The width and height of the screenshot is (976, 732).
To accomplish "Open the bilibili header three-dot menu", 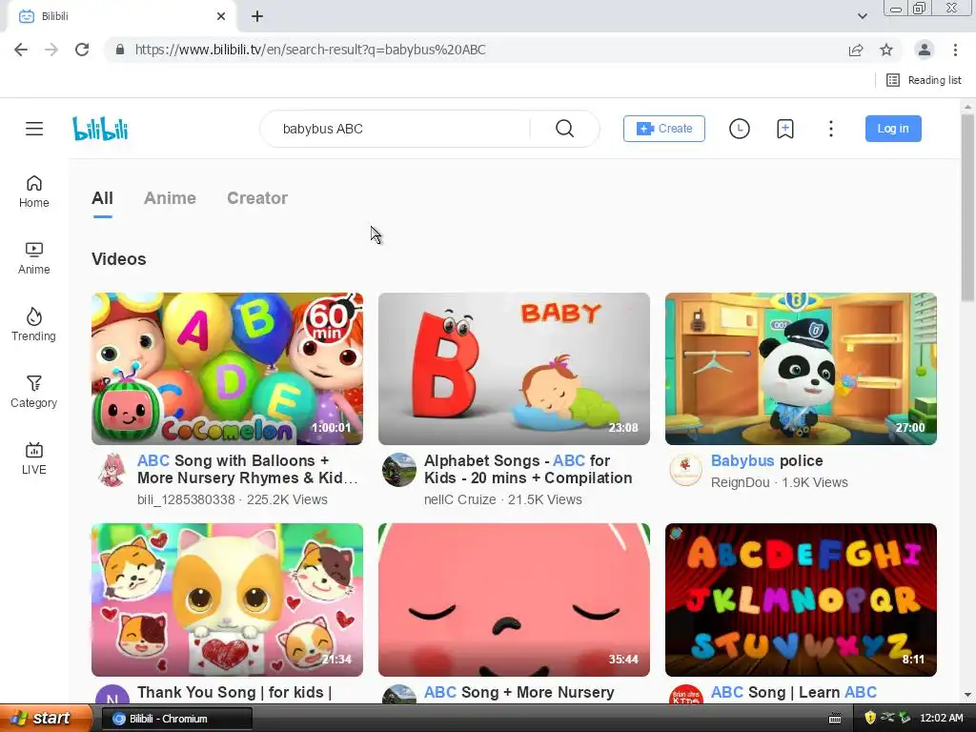I will pos(831,129).
